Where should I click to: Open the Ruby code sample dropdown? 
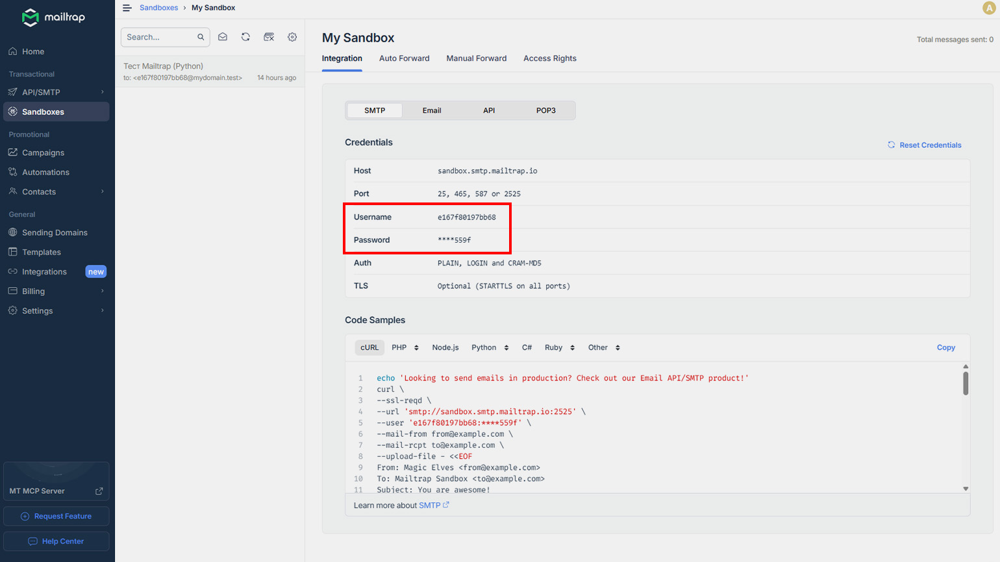(560, 348)
